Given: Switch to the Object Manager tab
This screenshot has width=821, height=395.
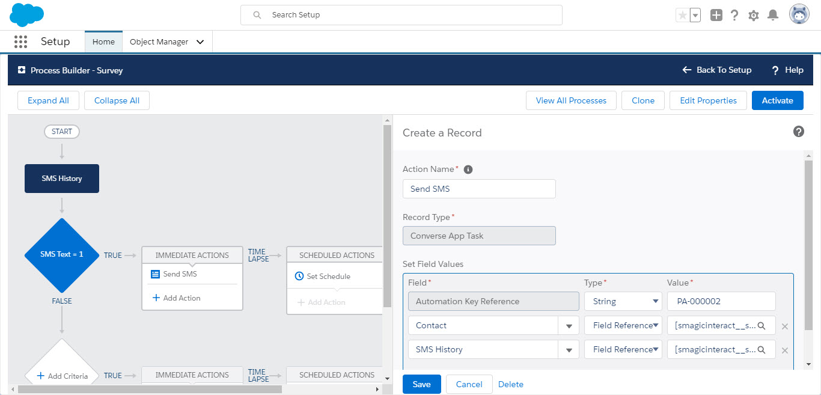Looking at the screenshot, I should [159, 42].
